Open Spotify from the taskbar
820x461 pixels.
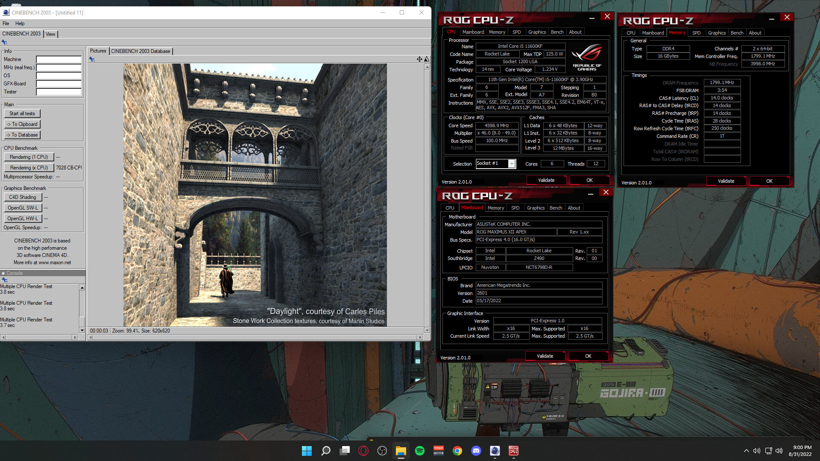(x=420, y=451)
